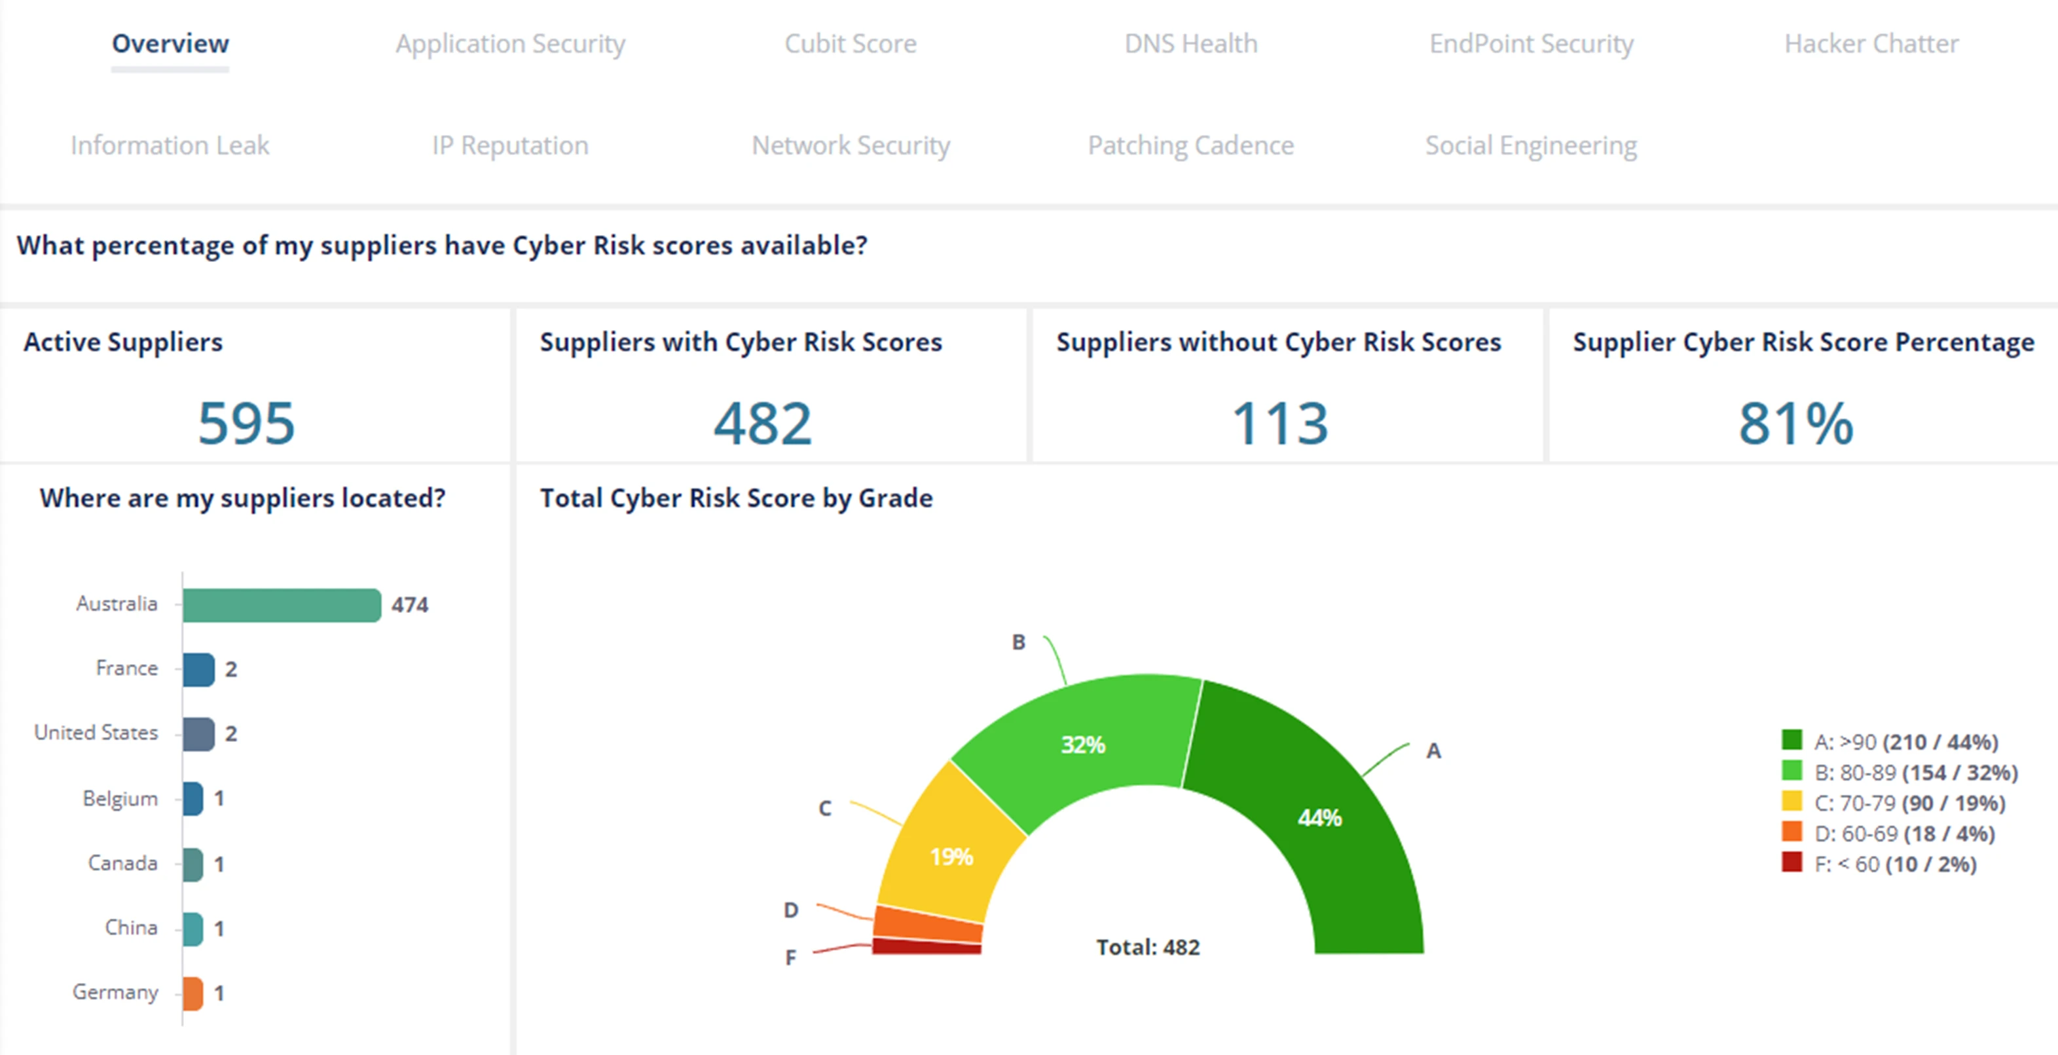Select the DNS Health tab
Screen dimensions: 2058x1055
pos(1190,43)
